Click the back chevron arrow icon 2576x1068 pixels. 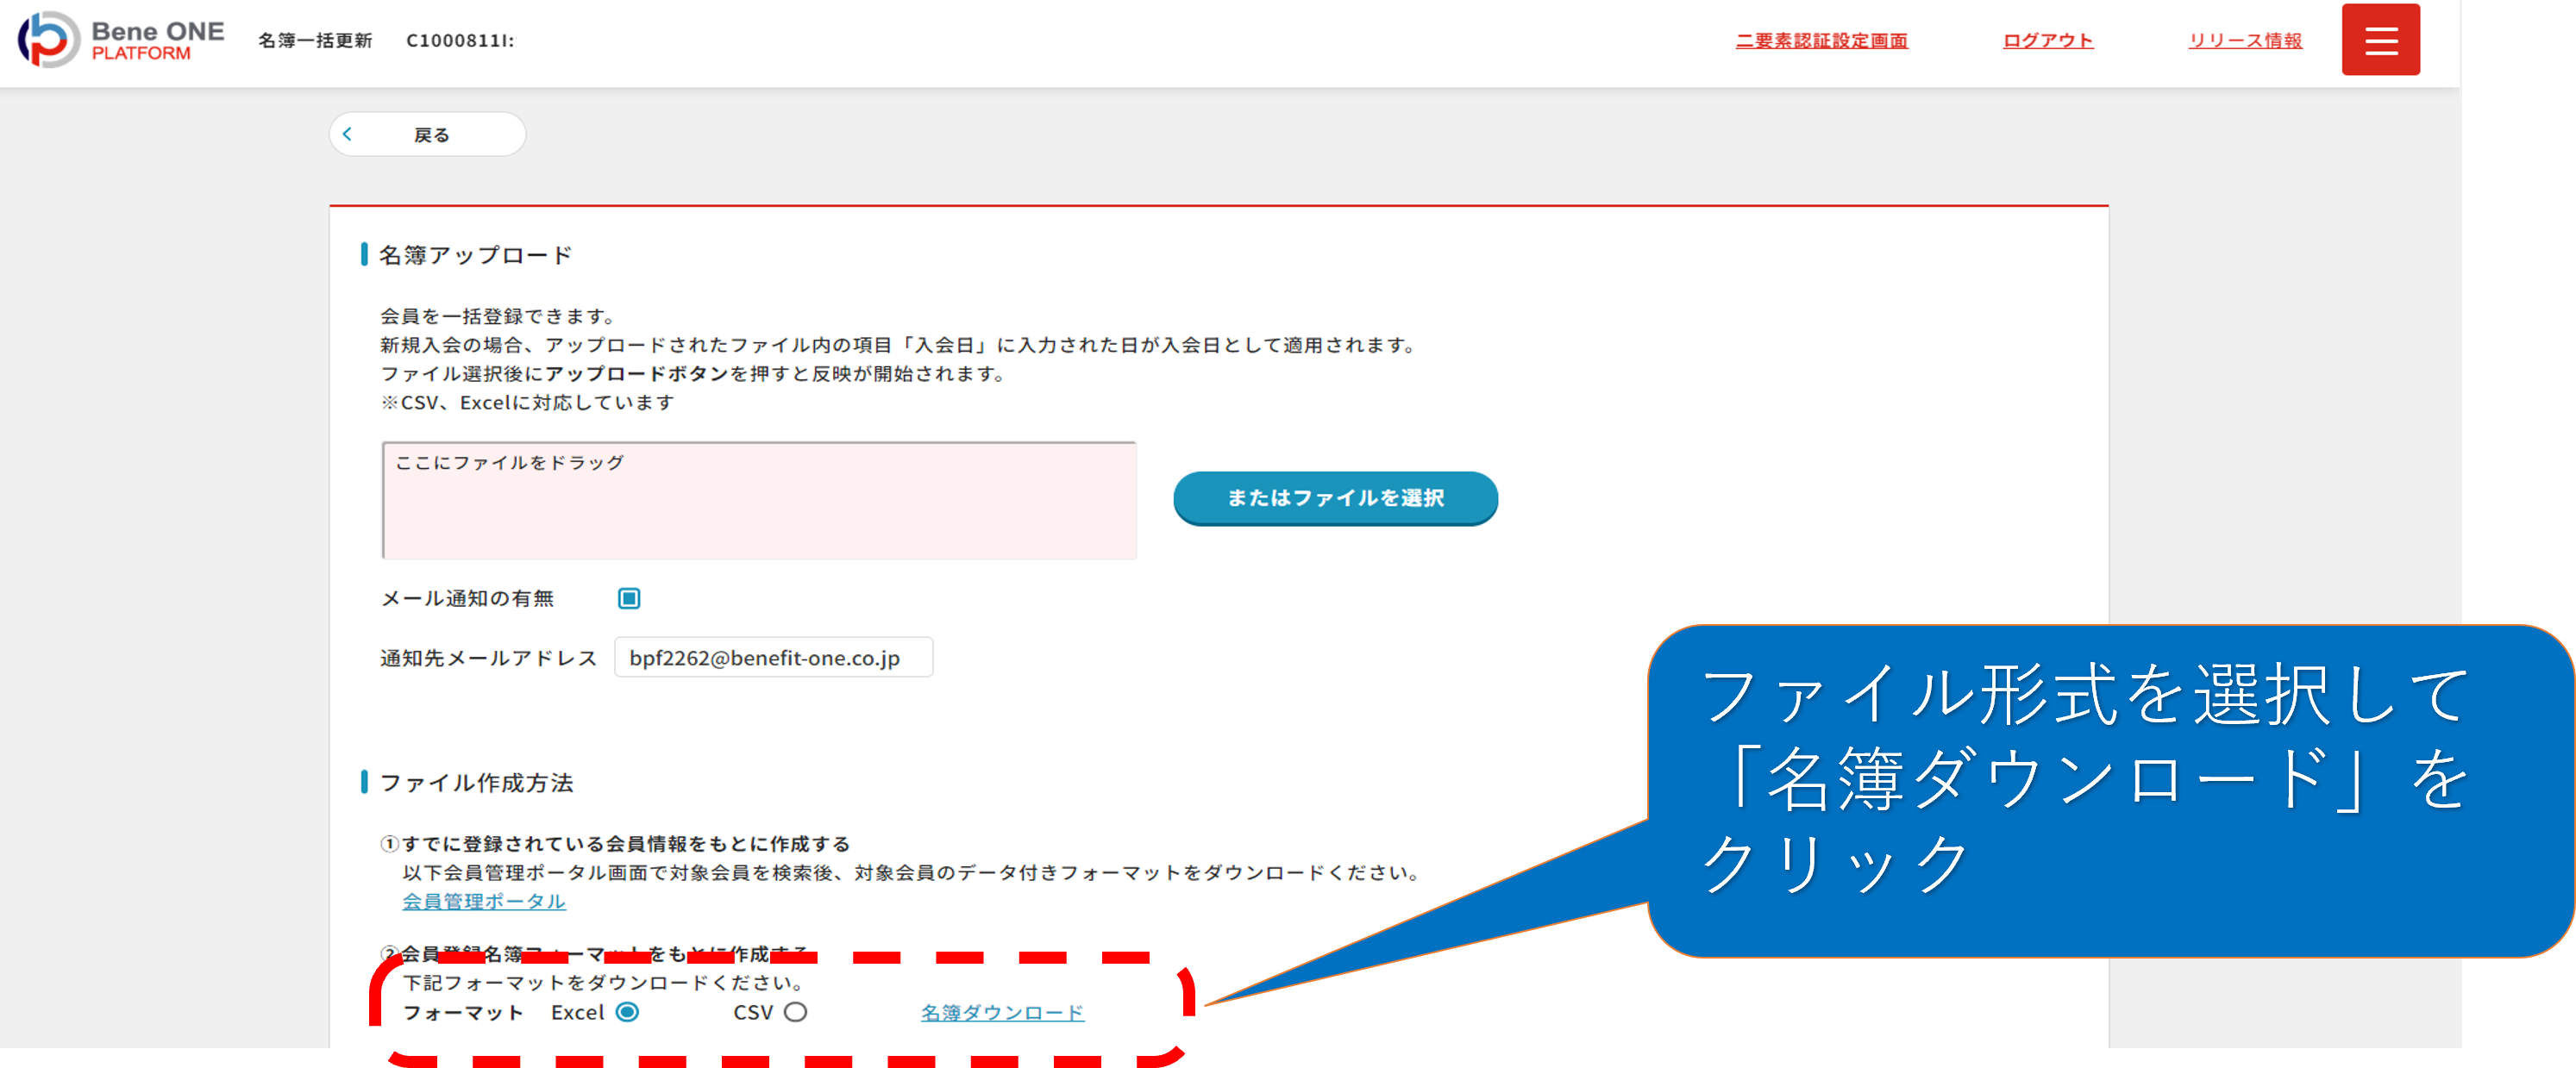coord(348,134)
